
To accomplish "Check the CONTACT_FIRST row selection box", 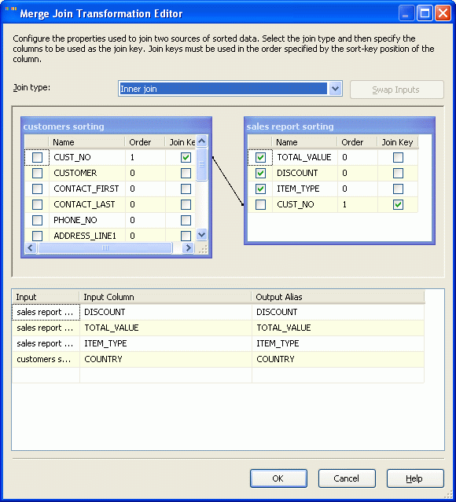I will [x=37, y=189].
